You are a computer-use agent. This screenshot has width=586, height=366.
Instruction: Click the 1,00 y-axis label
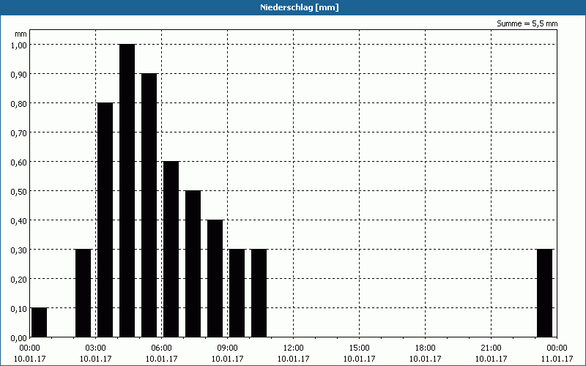[19, 45]
